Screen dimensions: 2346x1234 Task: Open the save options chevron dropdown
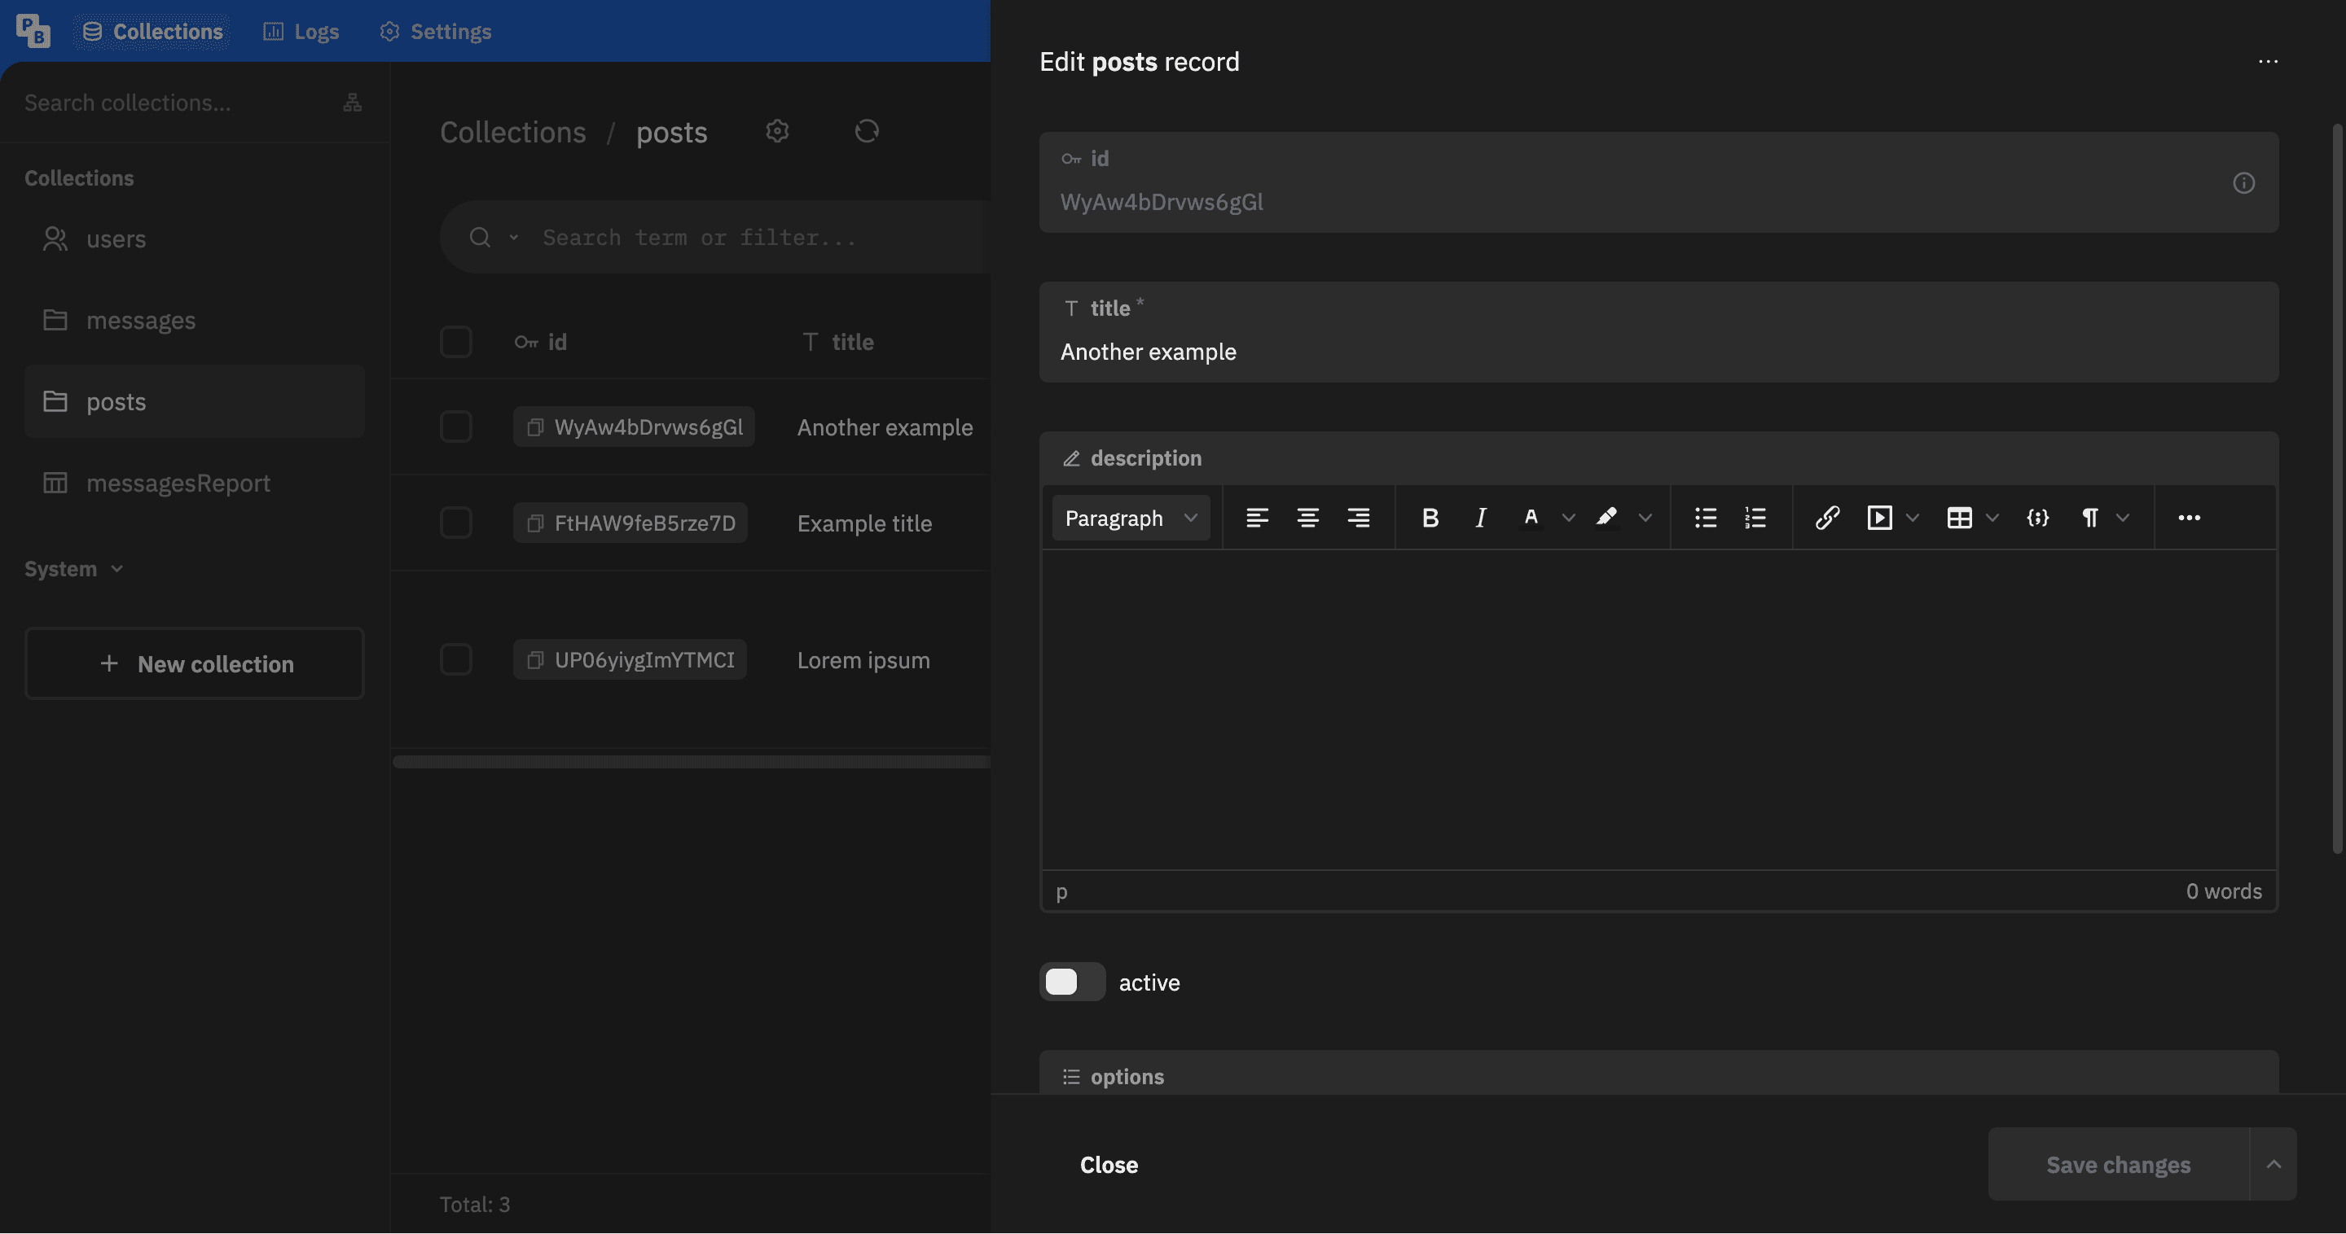coord(2274,1165)
